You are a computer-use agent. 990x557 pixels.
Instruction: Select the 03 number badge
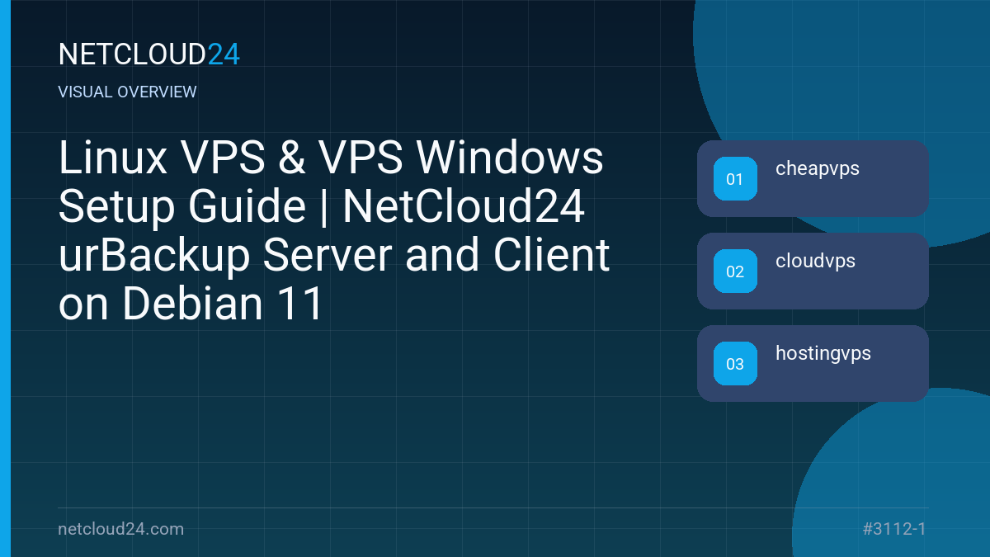coord(735,363)
